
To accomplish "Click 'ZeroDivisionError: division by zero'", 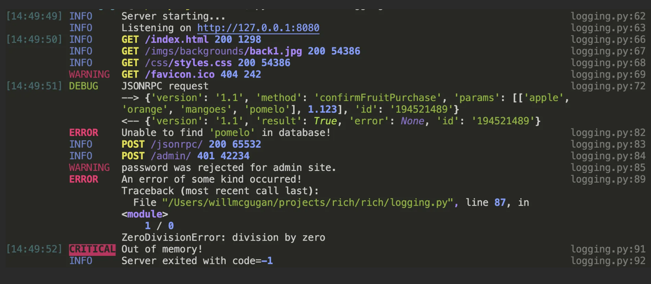I will tap(224, 237).
